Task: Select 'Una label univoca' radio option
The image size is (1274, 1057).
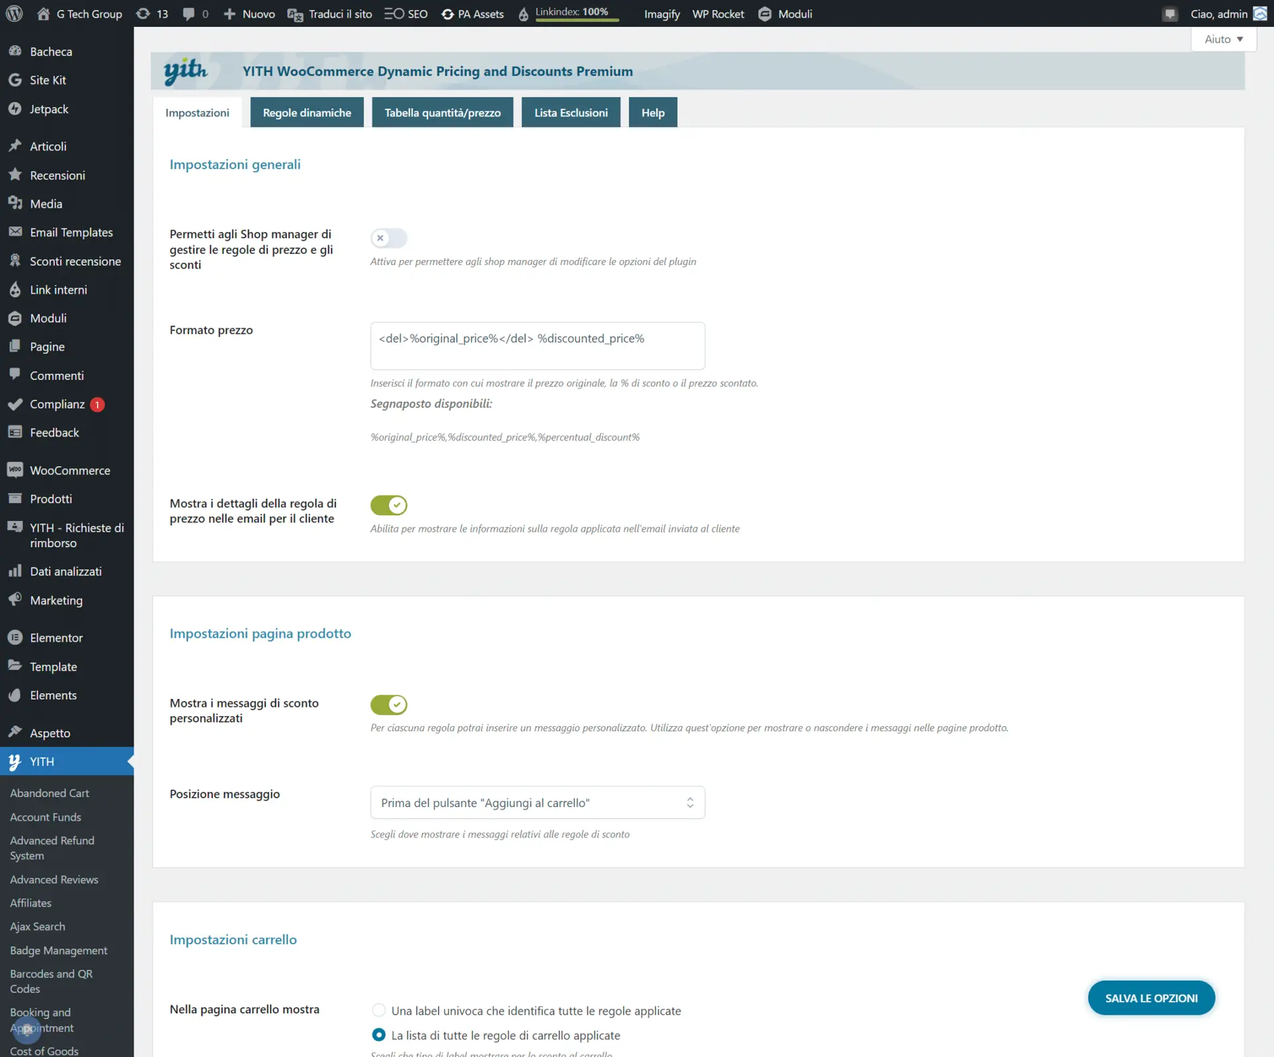Action: click(x=378, y=1010)
